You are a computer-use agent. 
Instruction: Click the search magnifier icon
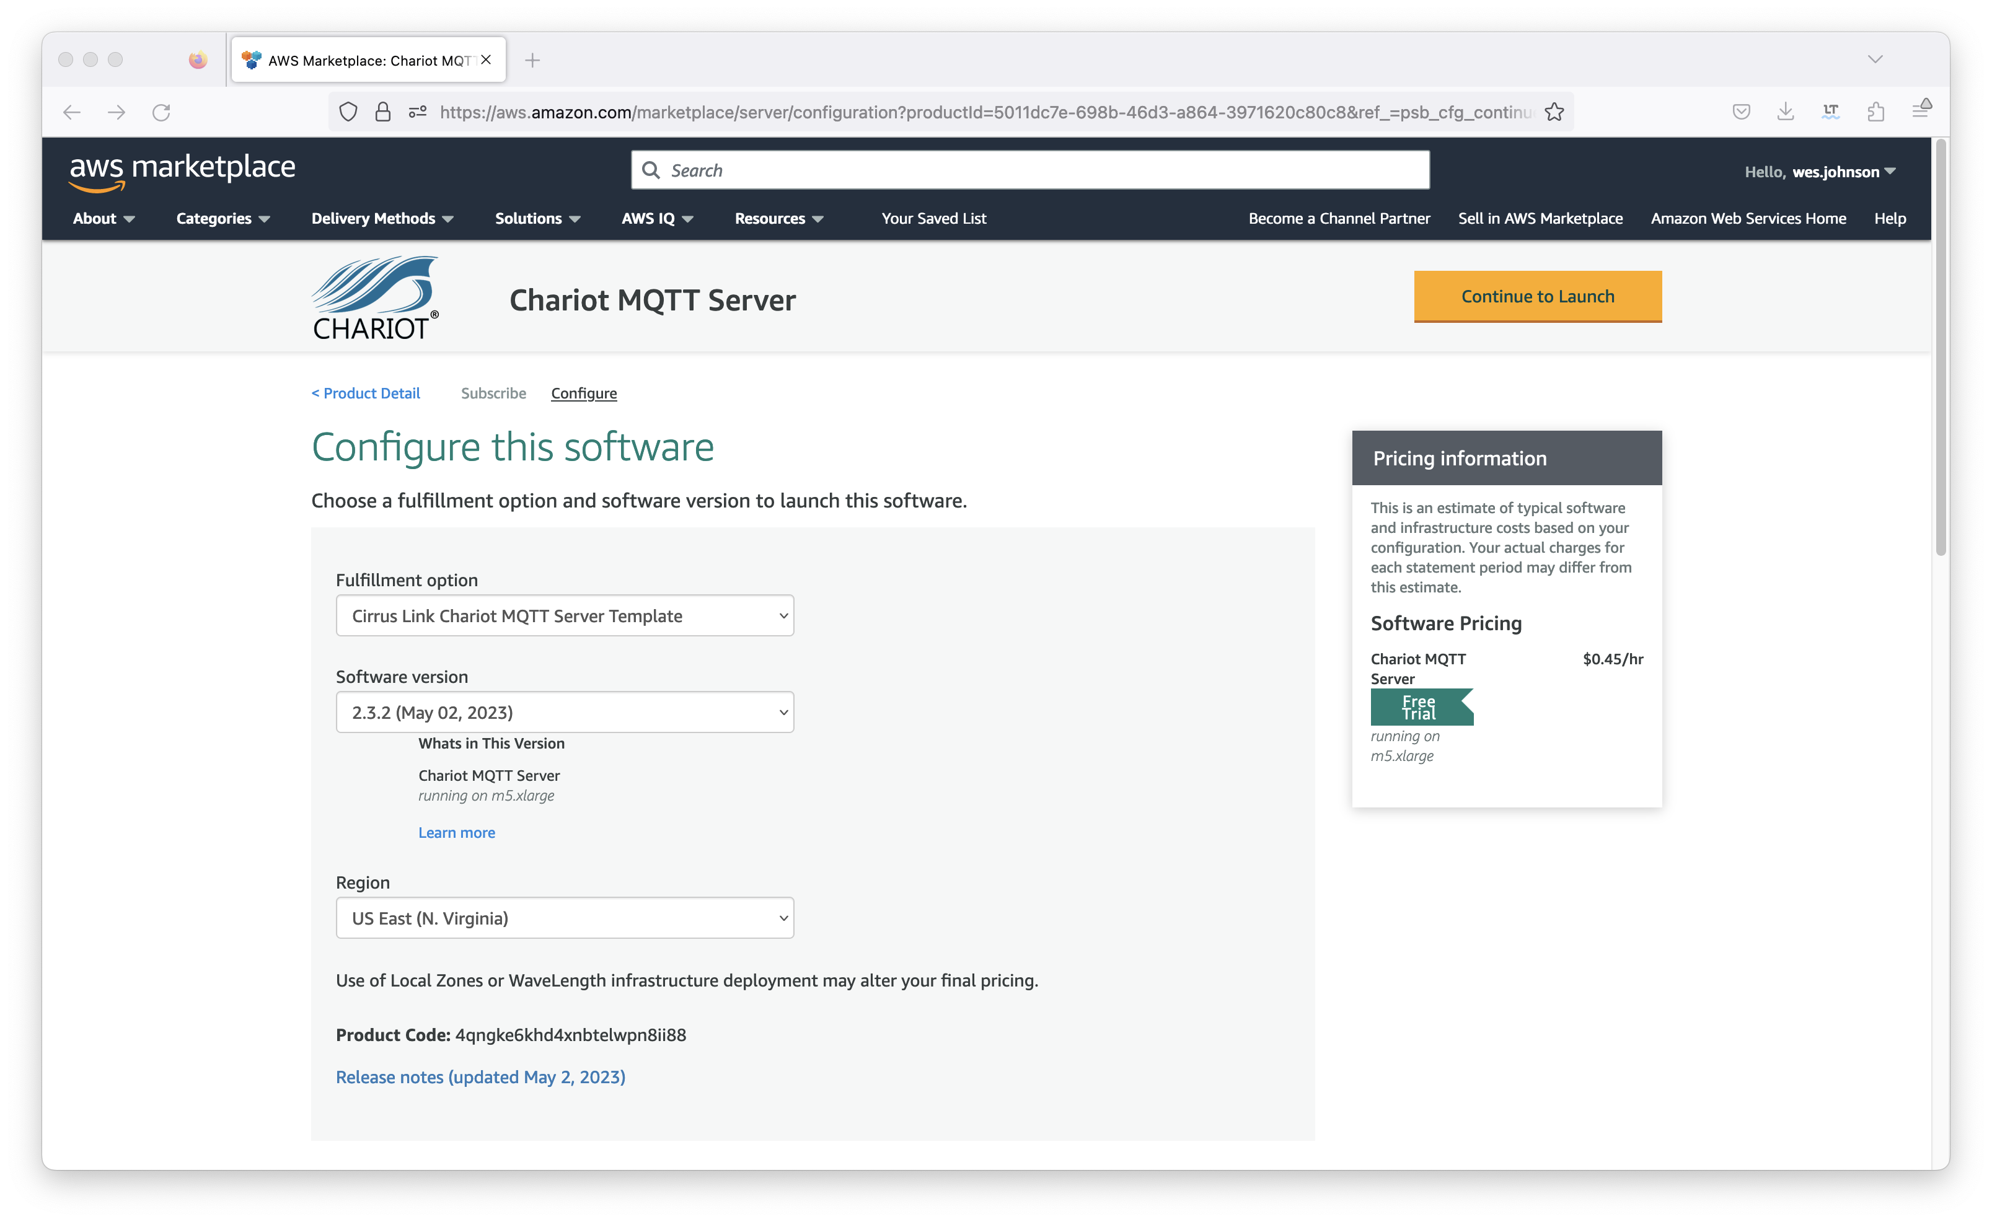click(651, 170)
